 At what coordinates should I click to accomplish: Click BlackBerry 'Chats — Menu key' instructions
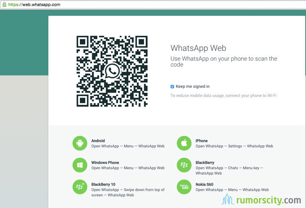tap(229, 171)
